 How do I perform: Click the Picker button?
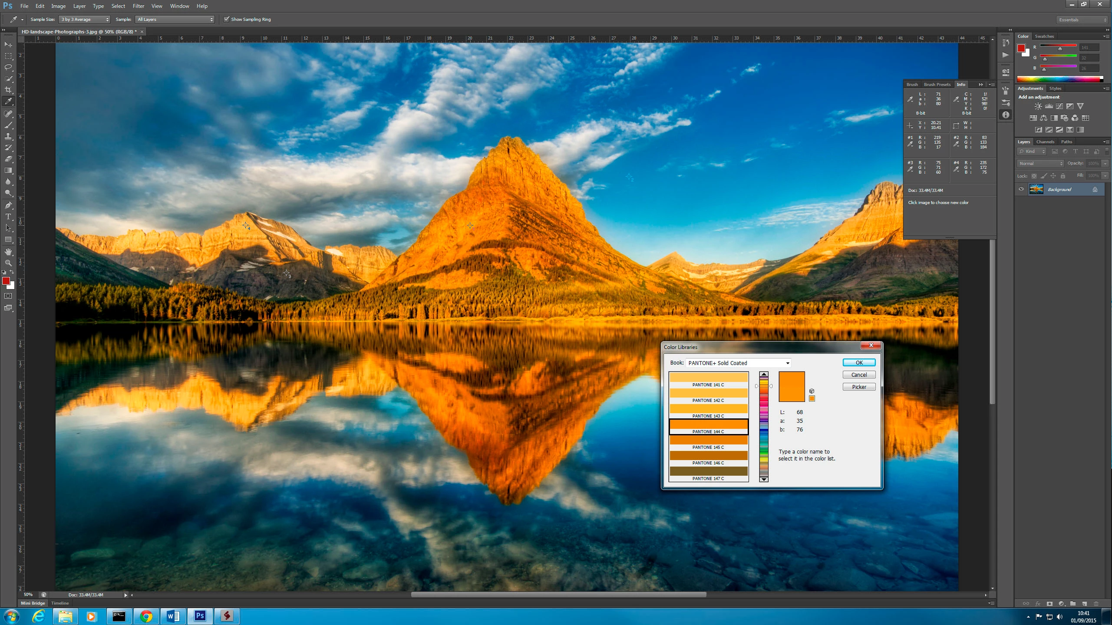click(858, 387)
